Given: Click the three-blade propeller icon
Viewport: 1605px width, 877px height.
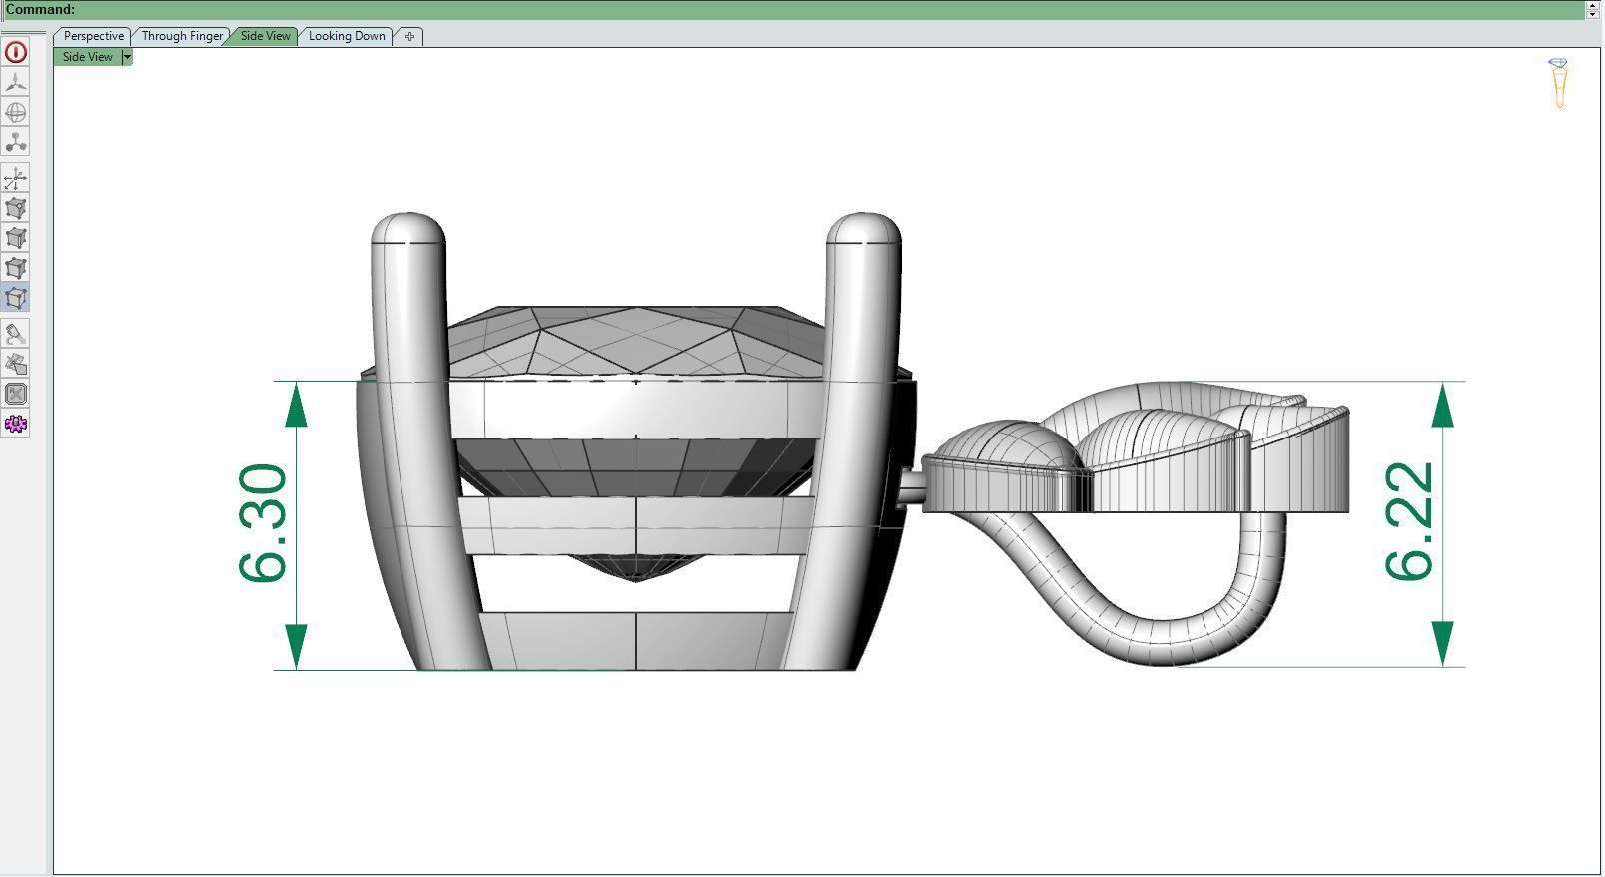Looking at the screenshot, I should pos(16,82).
